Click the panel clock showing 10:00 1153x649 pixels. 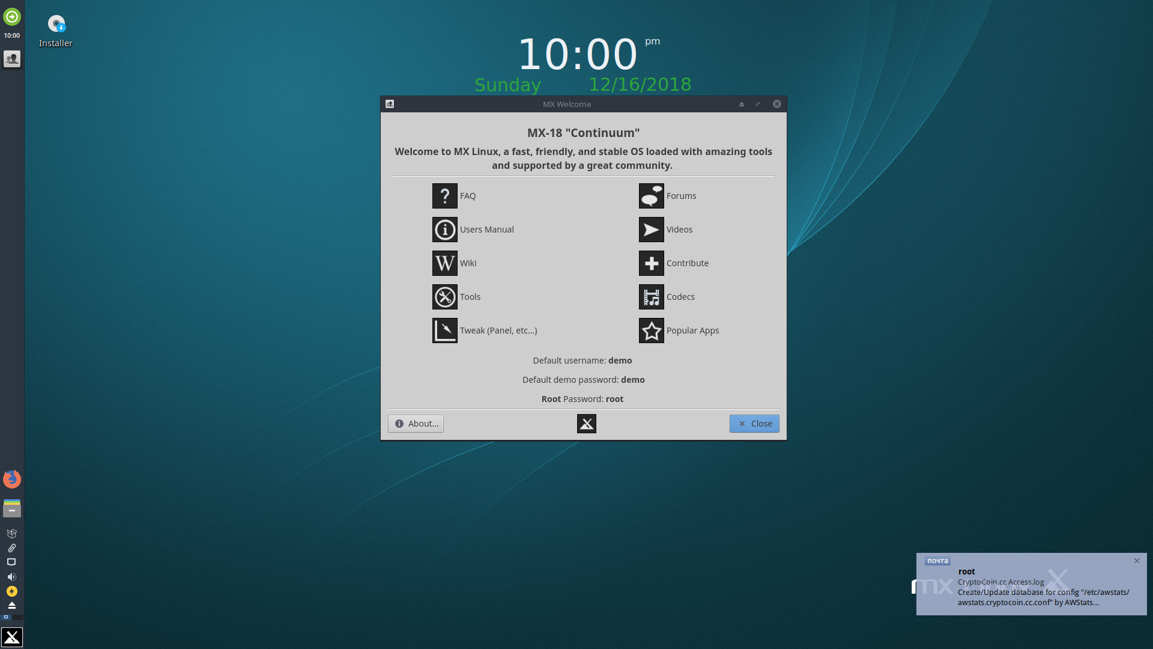point(12,35)
